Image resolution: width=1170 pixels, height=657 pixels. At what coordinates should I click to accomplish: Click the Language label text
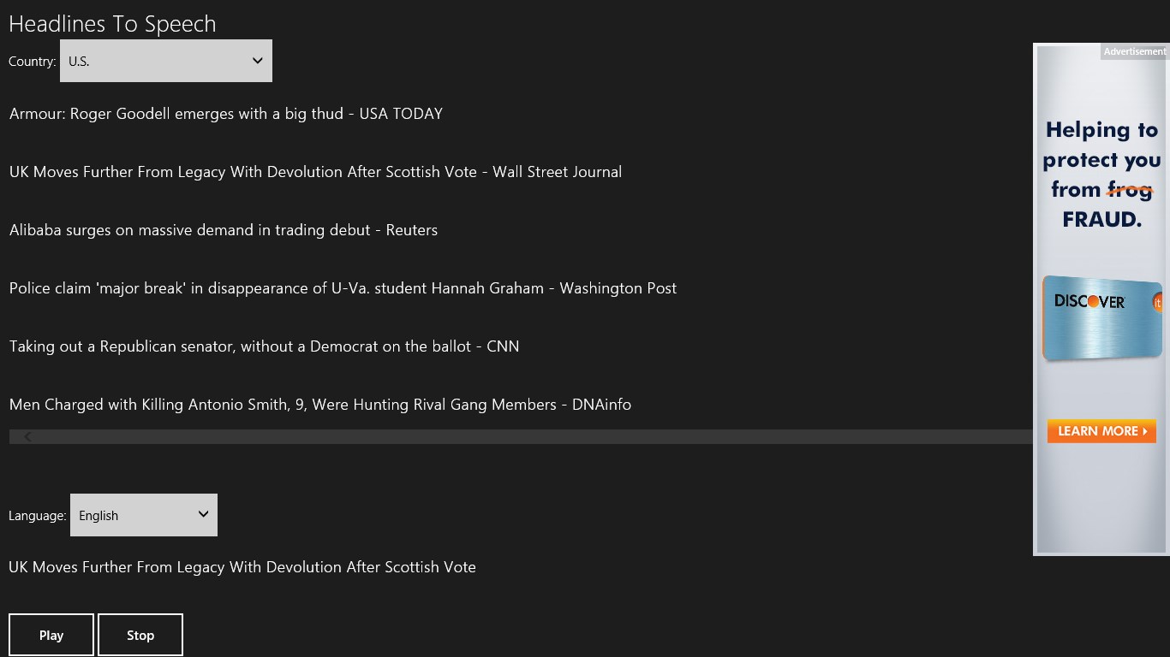(37, 516)
